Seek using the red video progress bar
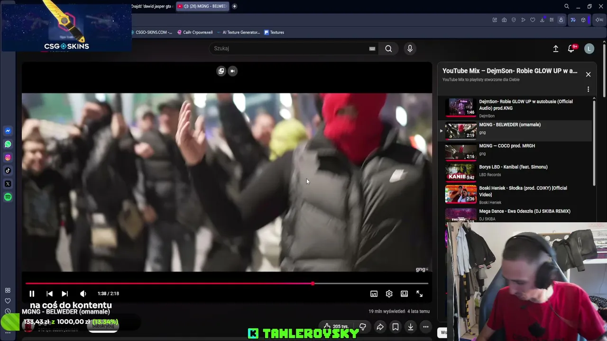This screenshot has width=607, height=341. pos(227,284)
